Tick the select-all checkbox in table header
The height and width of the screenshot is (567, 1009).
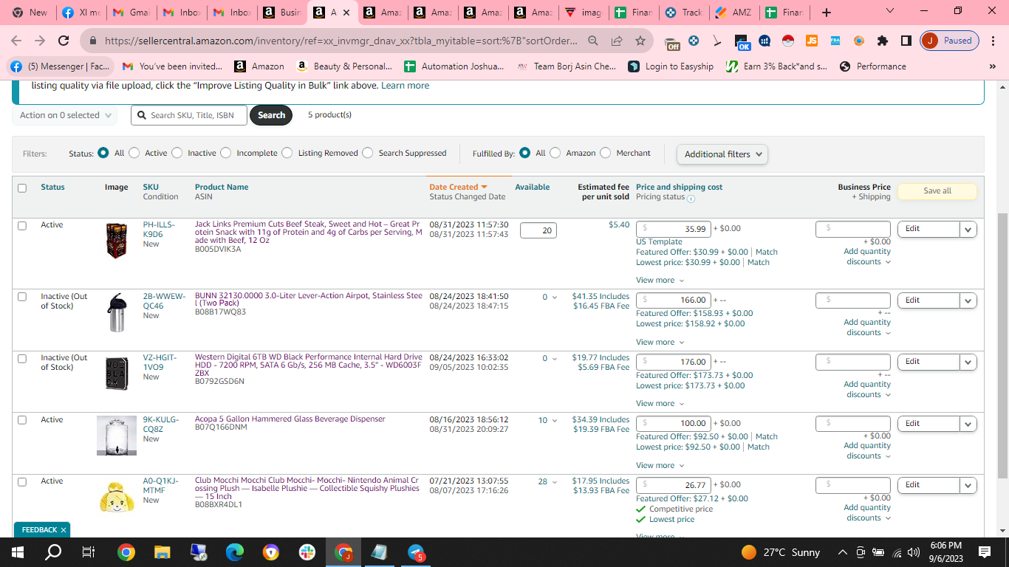click(22, 188)
